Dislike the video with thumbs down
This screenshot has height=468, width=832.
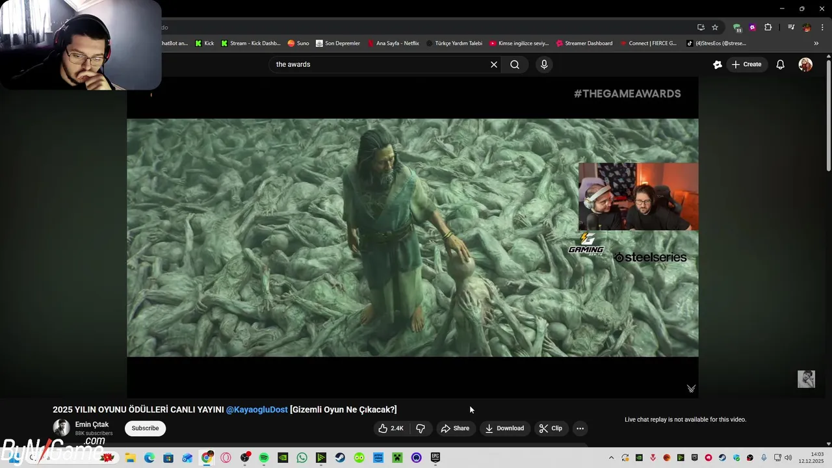421,428
